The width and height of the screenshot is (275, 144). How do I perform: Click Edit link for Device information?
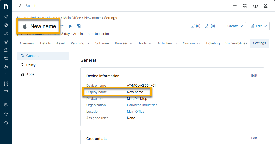(254, 76)
